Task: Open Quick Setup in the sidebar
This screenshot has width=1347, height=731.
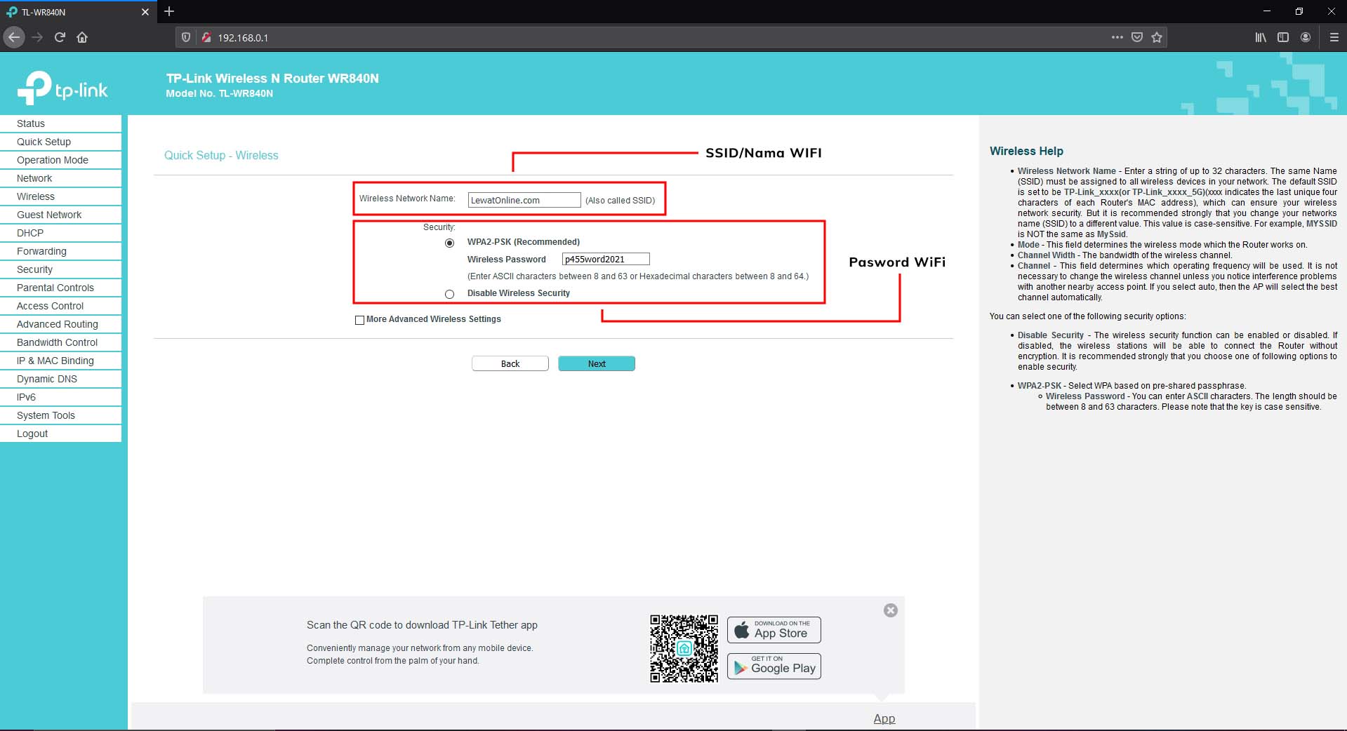Action: 60,142
